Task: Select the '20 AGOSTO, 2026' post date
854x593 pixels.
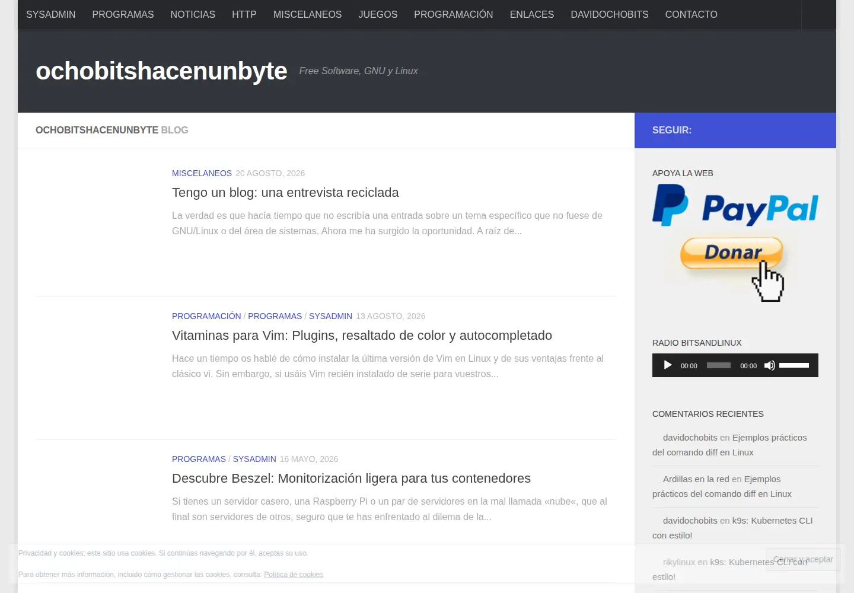Action: 270,173
